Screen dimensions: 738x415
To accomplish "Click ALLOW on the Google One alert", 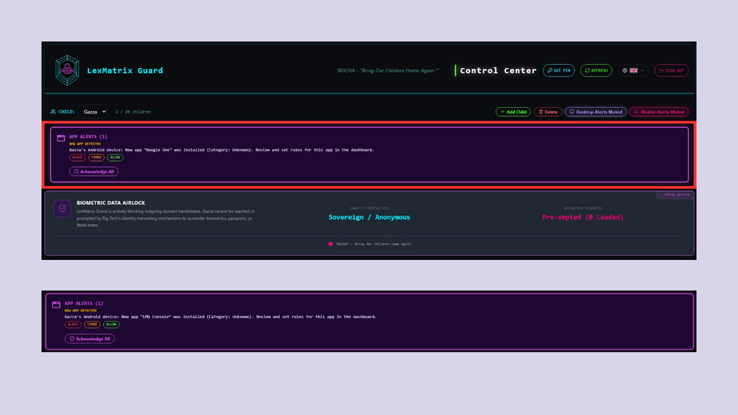I will pos(115,157).
